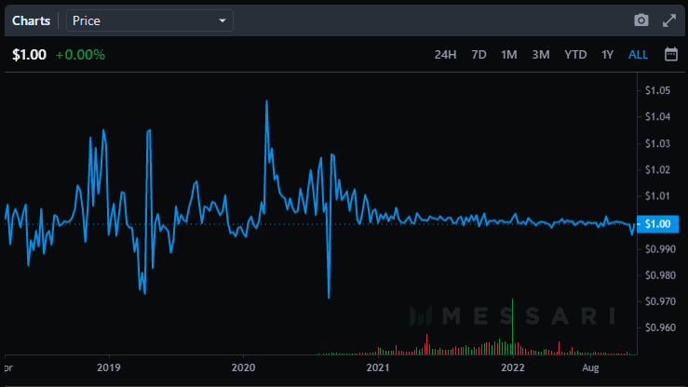Click the blue $1.00 current price tag

(657, 223)
